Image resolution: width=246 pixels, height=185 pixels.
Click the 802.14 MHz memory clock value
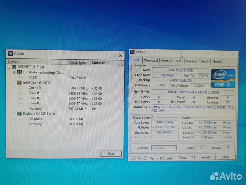click(x=77, y=109)
